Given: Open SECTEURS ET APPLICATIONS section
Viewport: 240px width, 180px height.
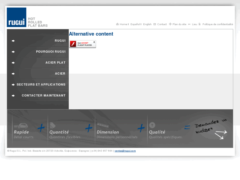Looking at the screenshot, I should 41,85.
